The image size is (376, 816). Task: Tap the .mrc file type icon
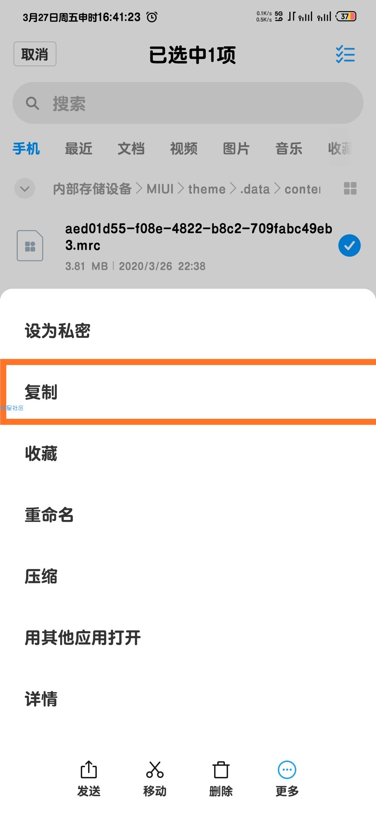30,245
